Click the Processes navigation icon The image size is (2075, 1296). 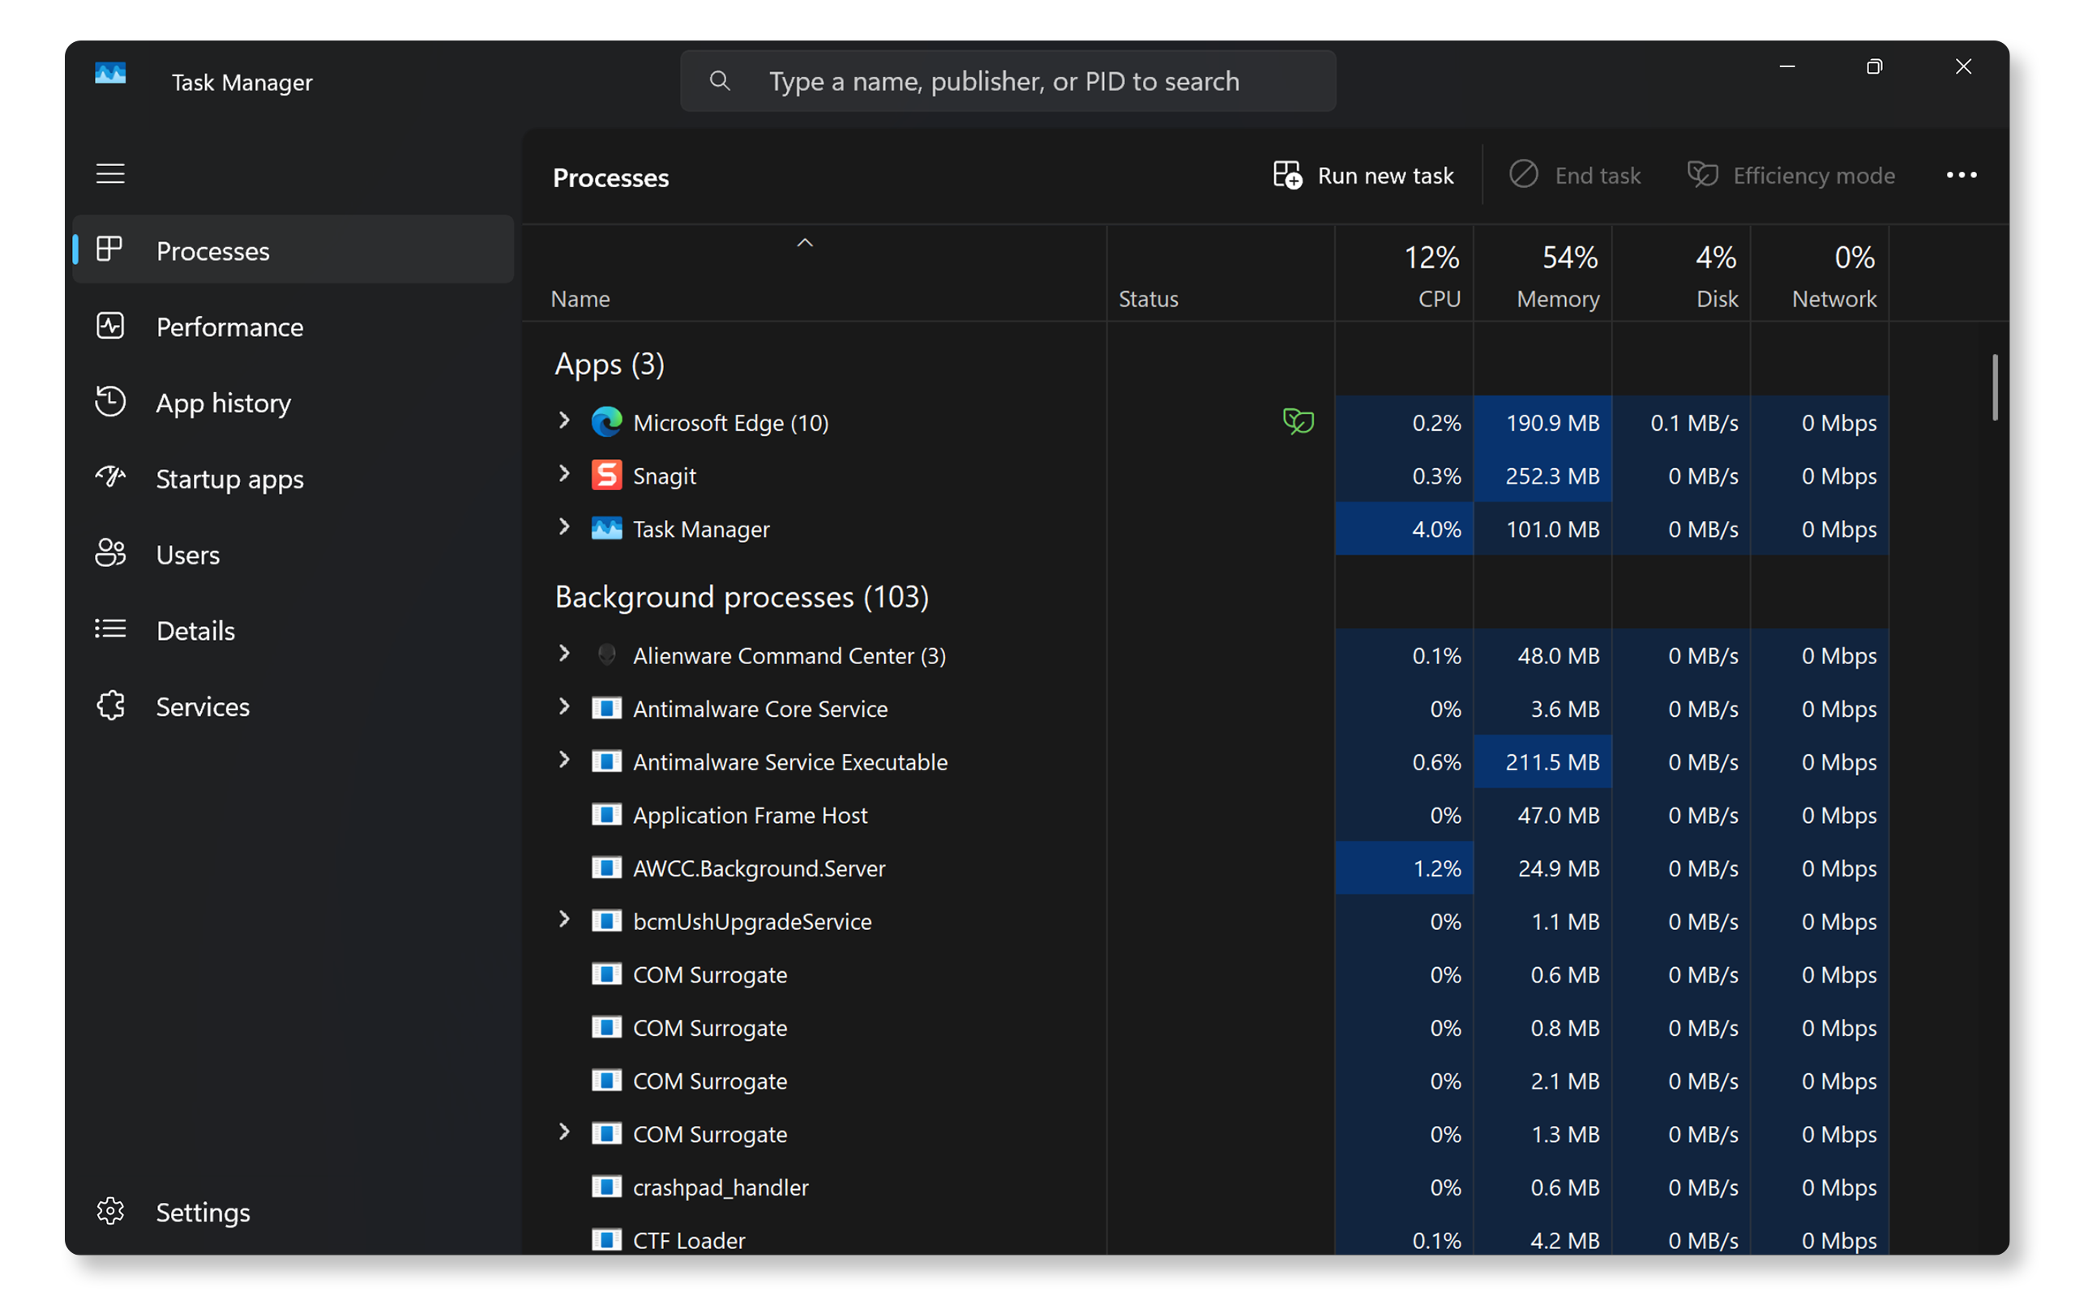[x=112, y=251]
